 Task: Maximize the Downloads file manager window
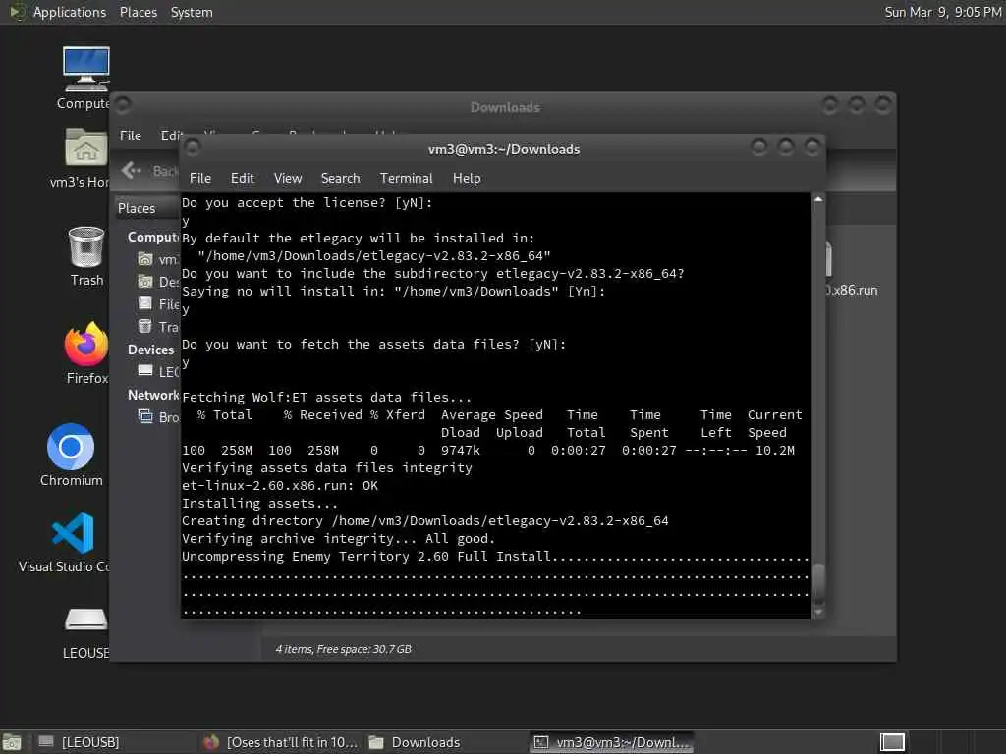point(857,104)
